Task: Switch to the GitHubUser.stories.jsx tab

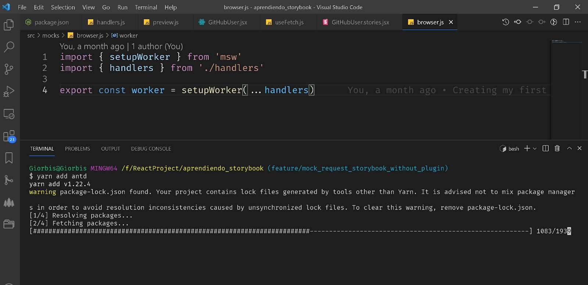Action: click(x=360, y=22)
